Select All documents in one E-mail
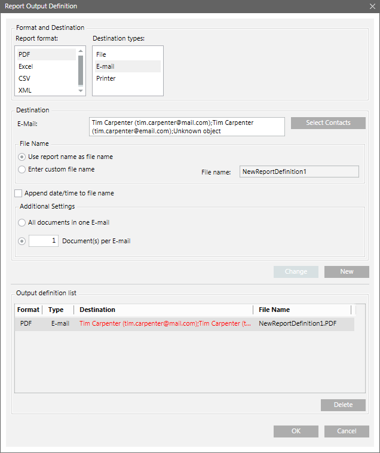 pyautogui.click(x=22, y=222)
